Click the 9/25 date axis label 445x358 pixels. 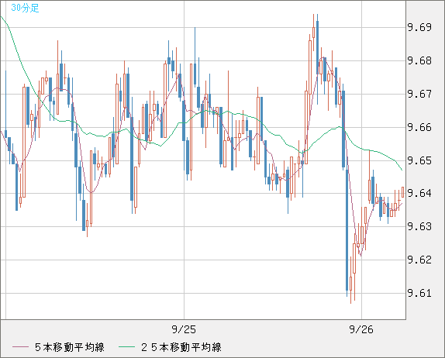tap(184, 329)
